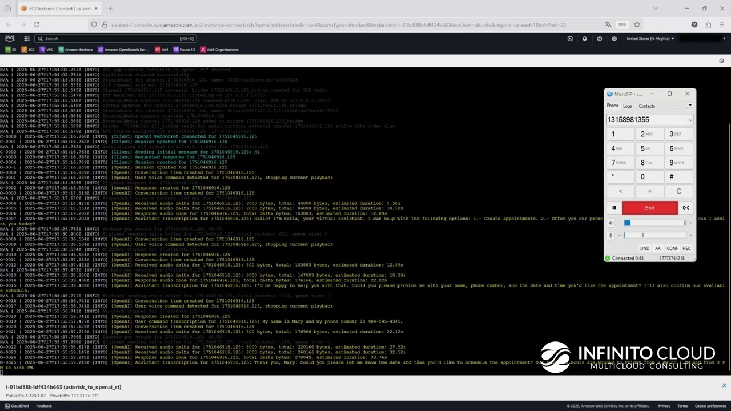Mute the microphone in MicroSIP

pos(610,235)
